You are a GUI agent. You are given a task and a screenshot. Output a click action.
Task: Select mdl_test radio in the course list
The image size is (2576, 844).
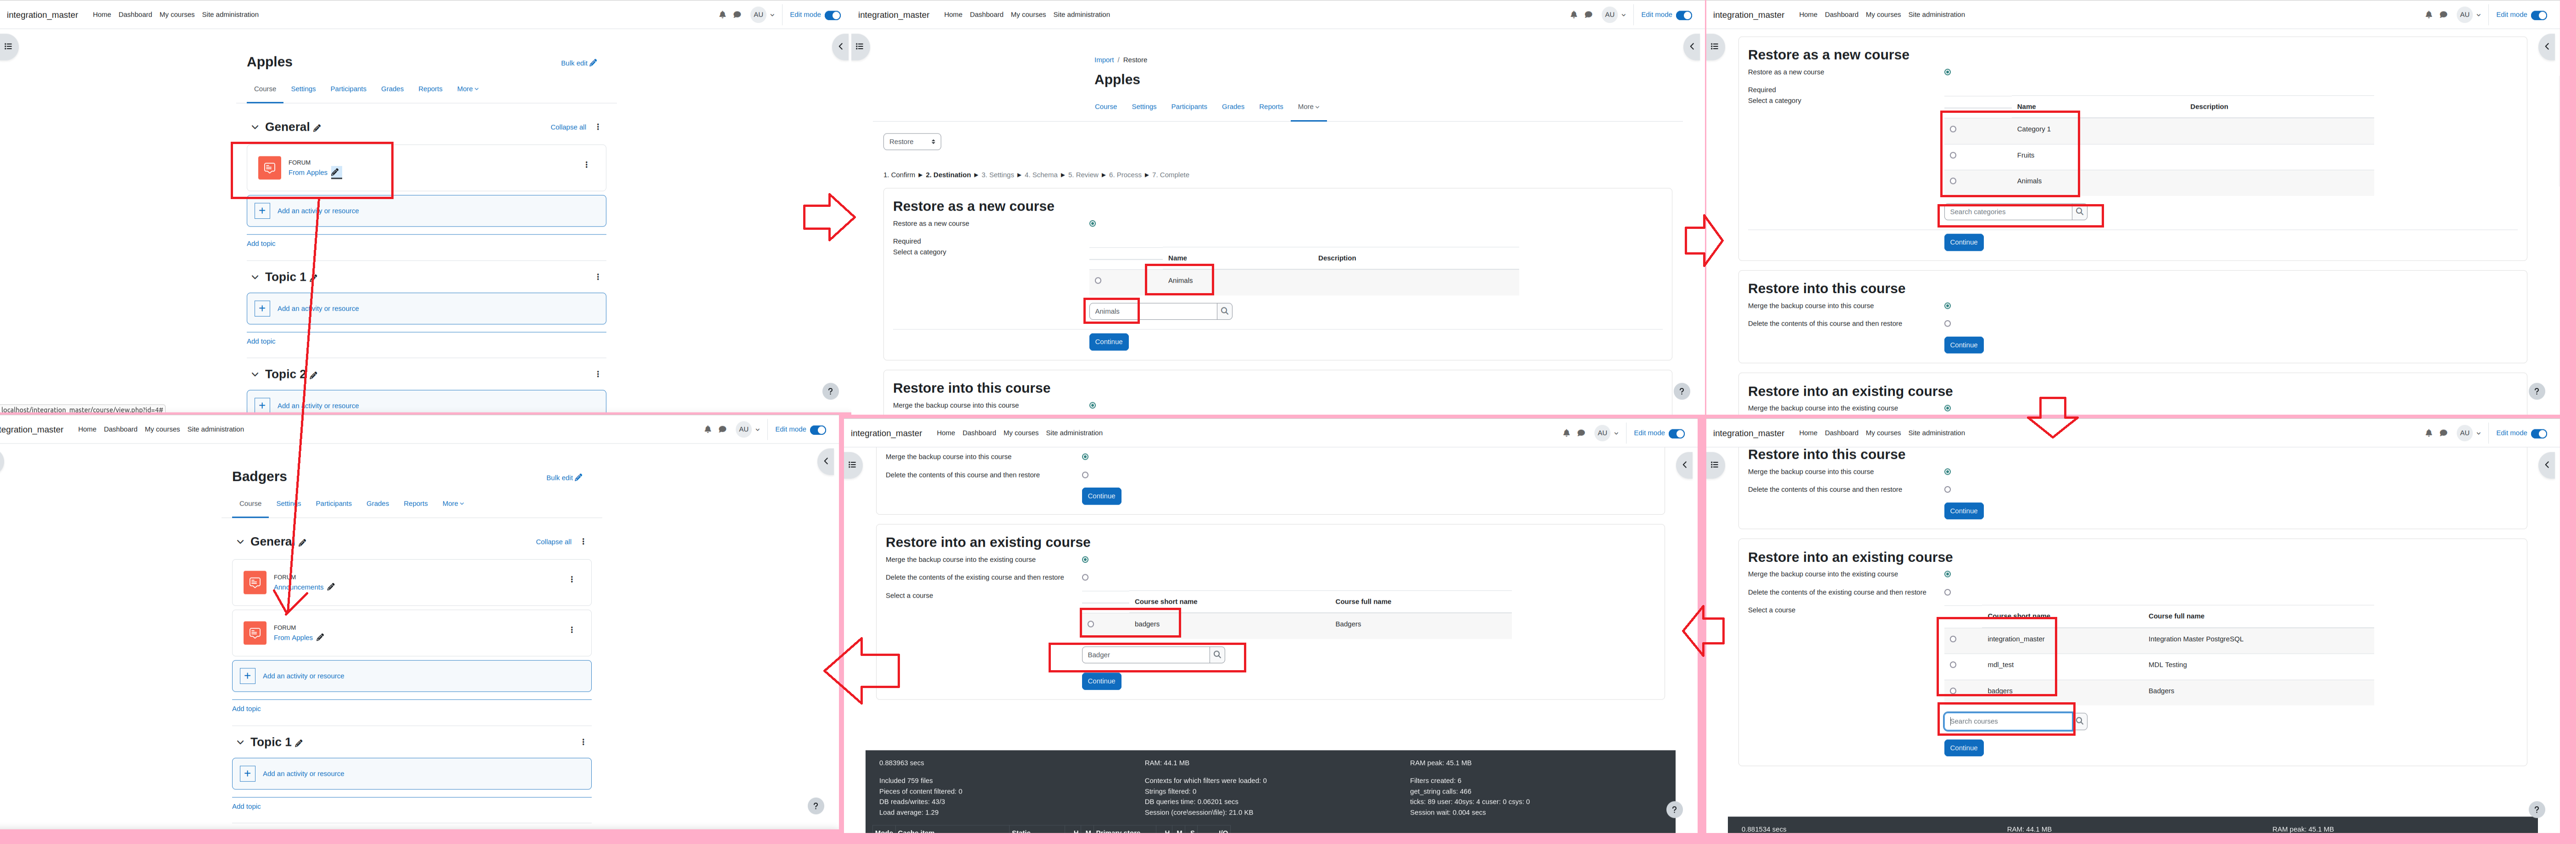(1953, 665)
